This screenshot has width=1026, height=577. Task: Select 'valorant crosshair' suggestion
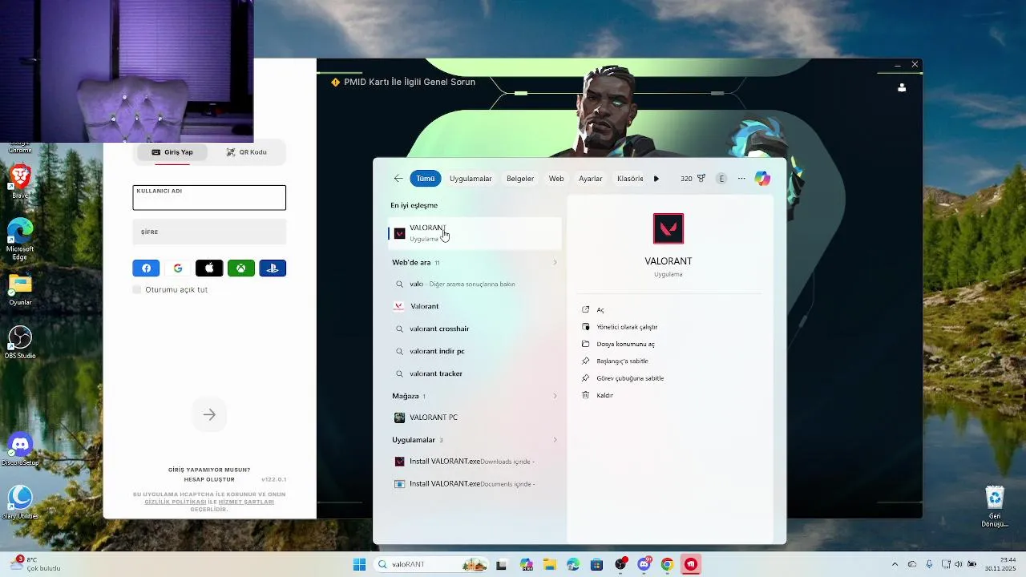click(475, 329)
